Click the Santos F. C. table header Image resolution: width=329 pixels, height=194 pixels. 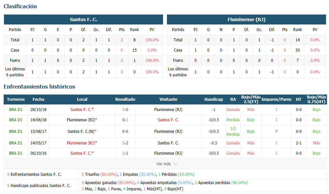coord(83,19)
